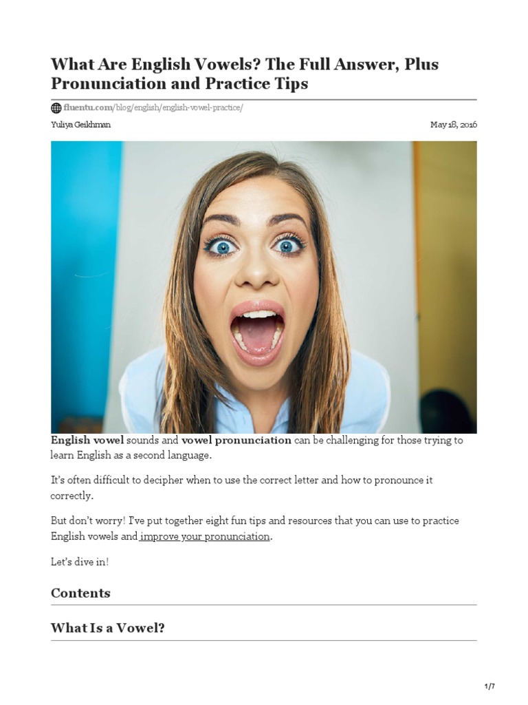The height and width of the screenshot is (705, 528).
Task: Click 'learn English as a second language' text
Action: [131, 455]
